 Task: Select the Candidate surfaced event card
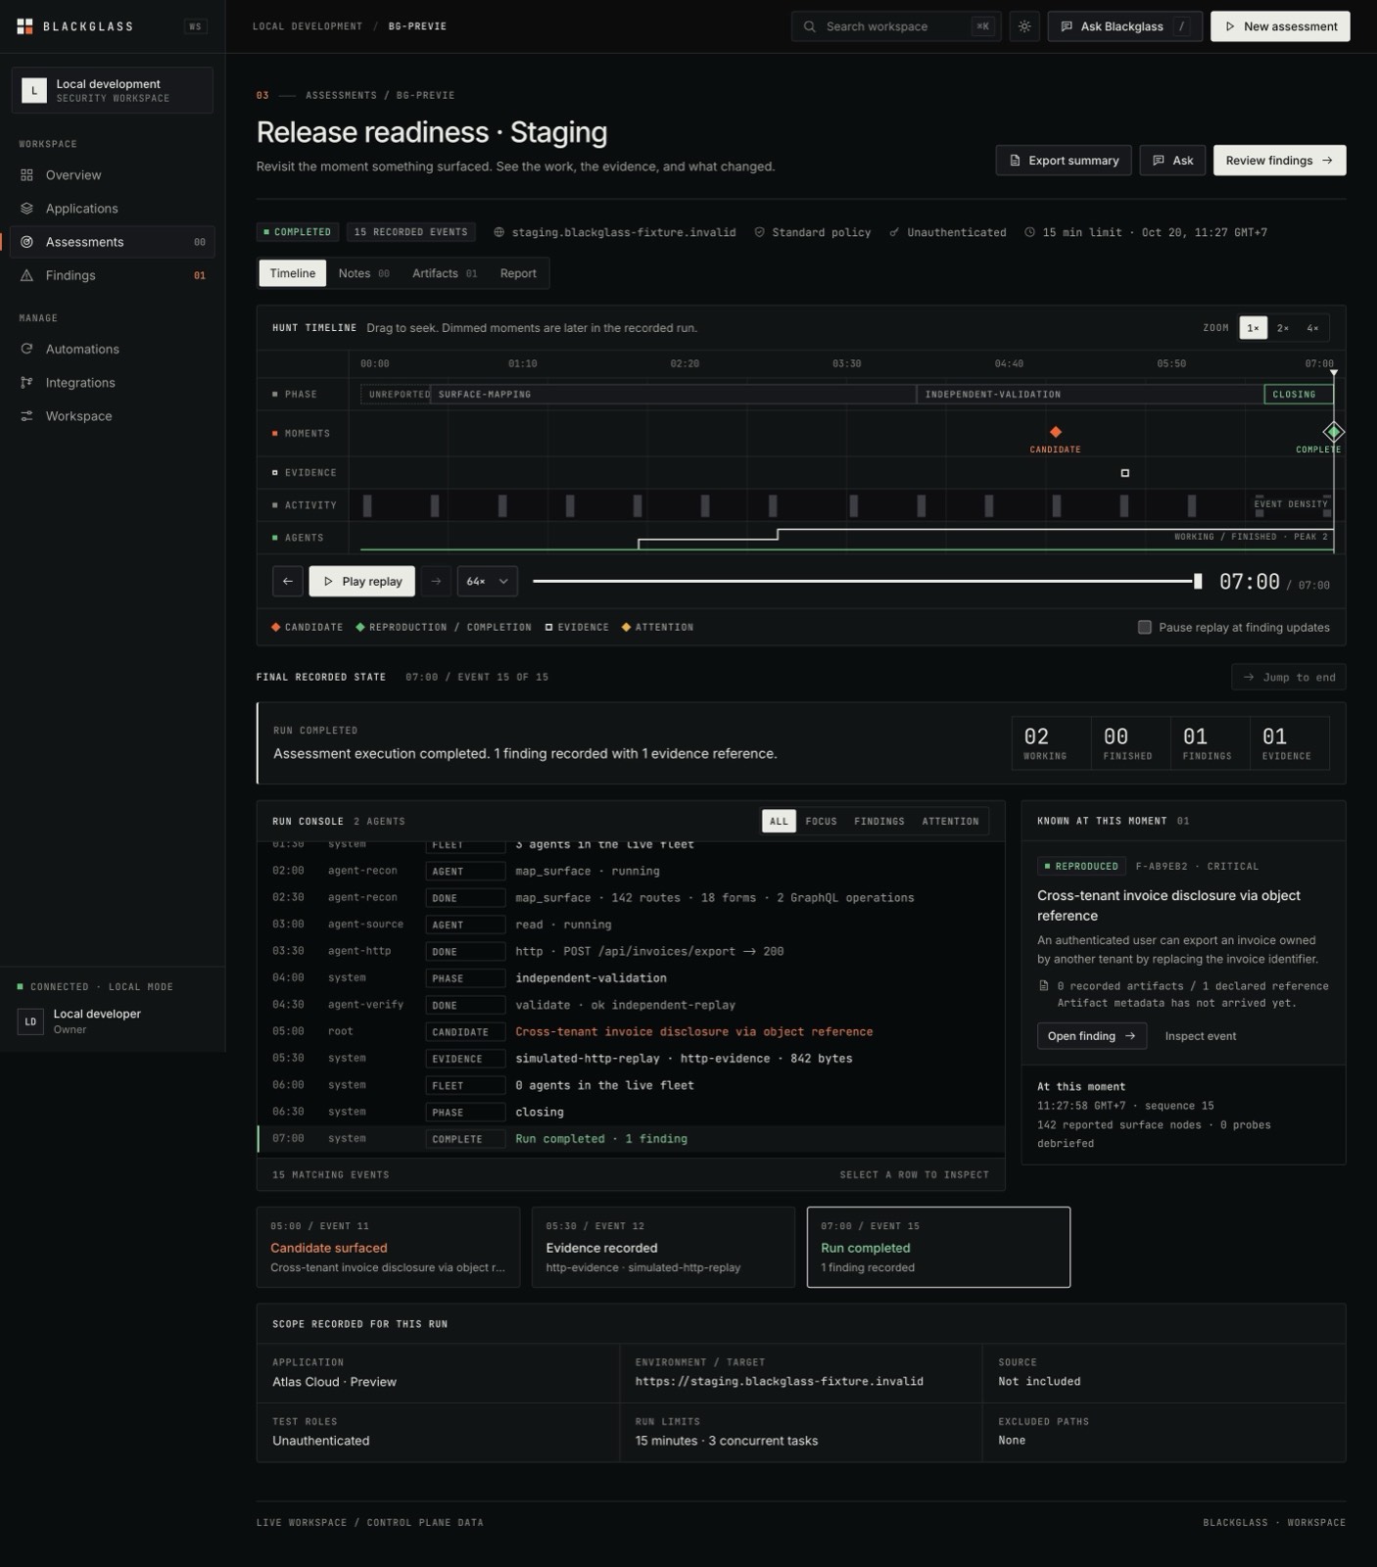(388, 1247)
